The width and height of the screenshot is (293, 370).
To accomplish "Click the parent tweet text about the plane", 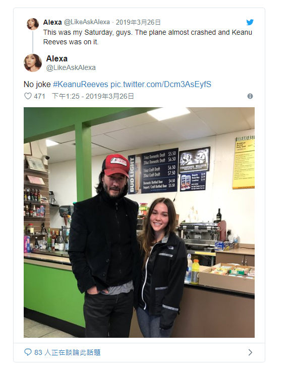I will pyautogui.click(x=148, y=37).
